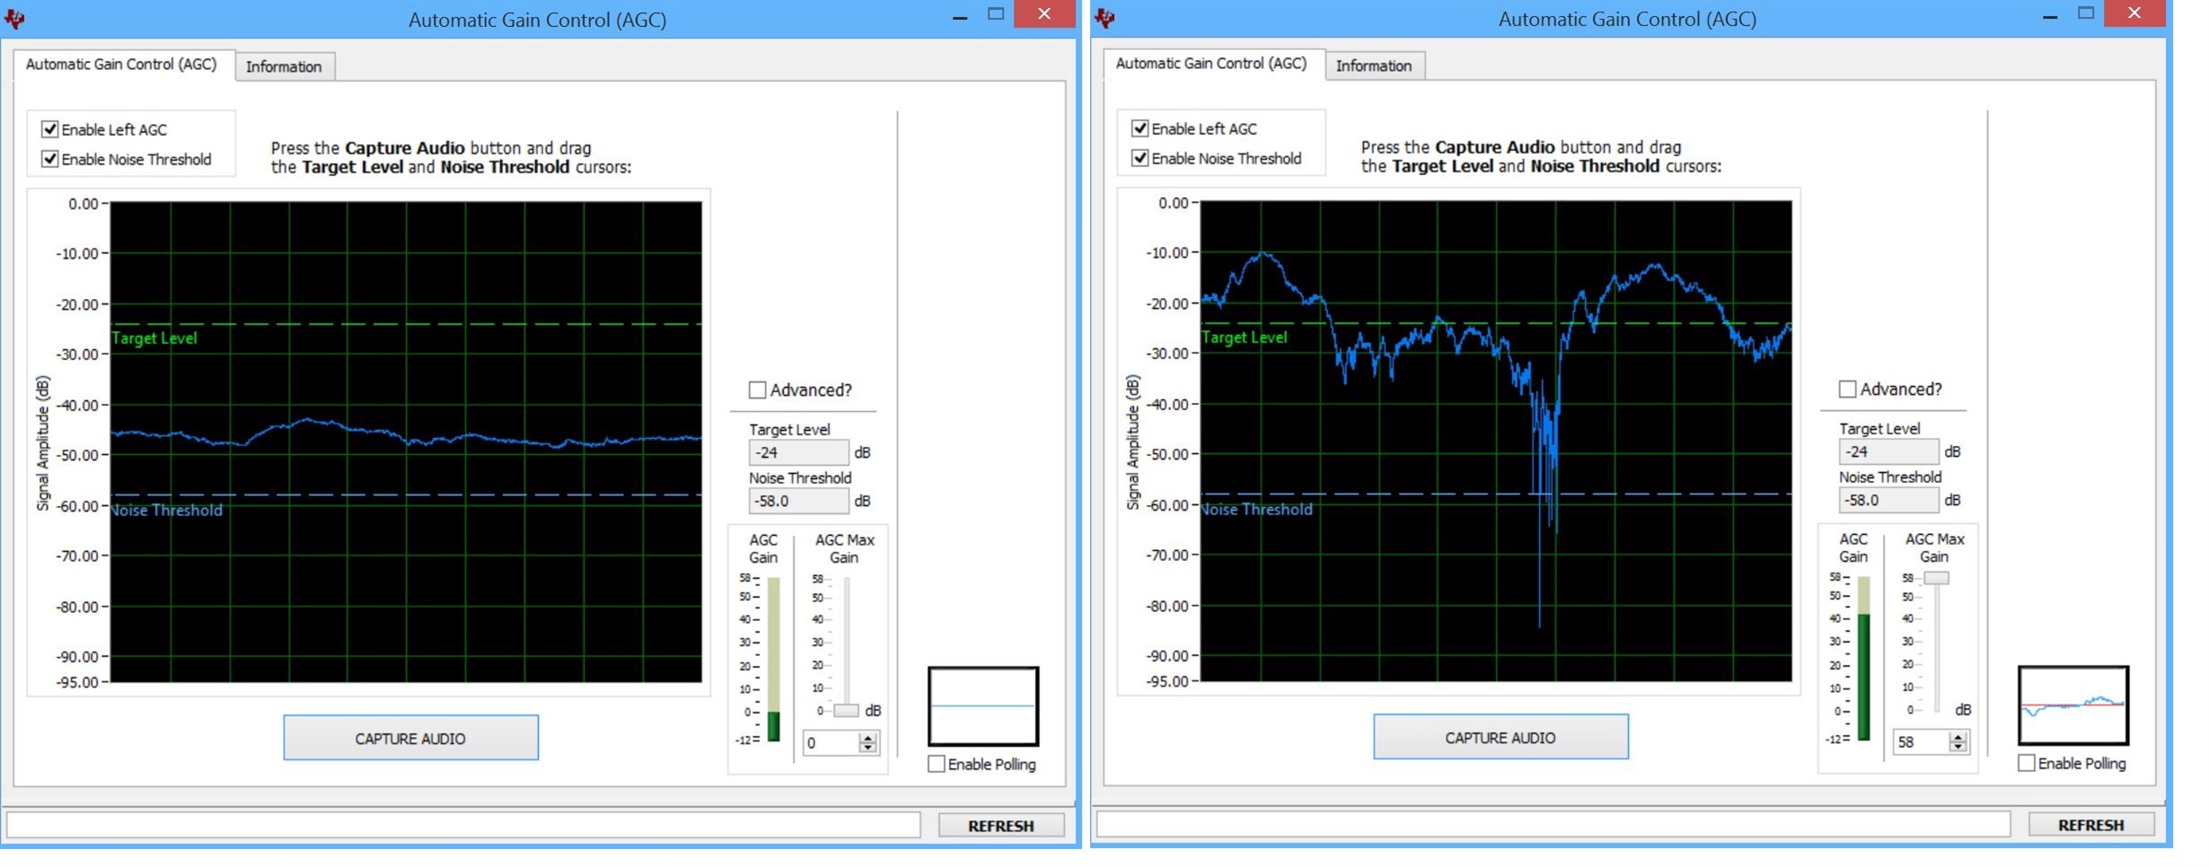Minimize the left AGC window
Screen dimensions: 2209x867
(x=960, y=16)
